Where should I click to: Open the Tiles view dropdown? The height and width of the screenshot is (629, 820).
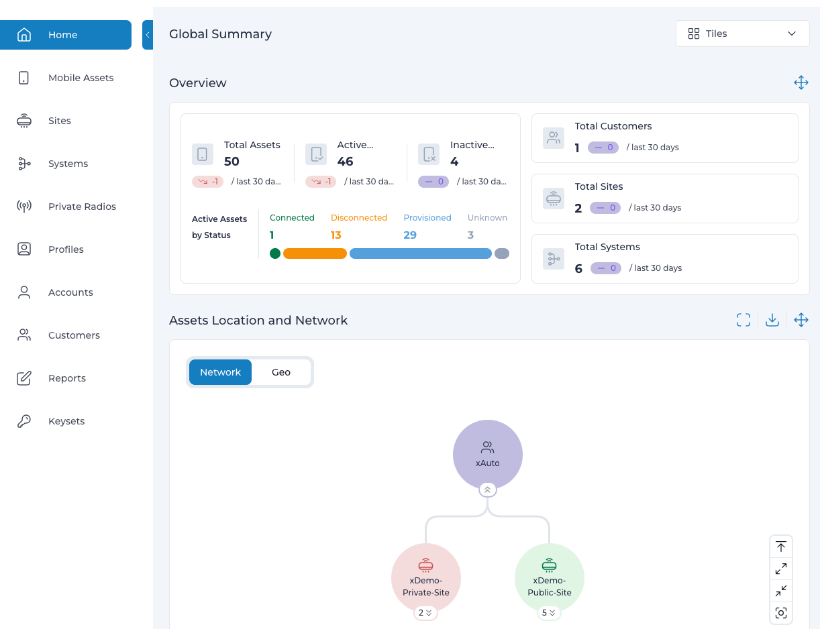tap(743, 34)
